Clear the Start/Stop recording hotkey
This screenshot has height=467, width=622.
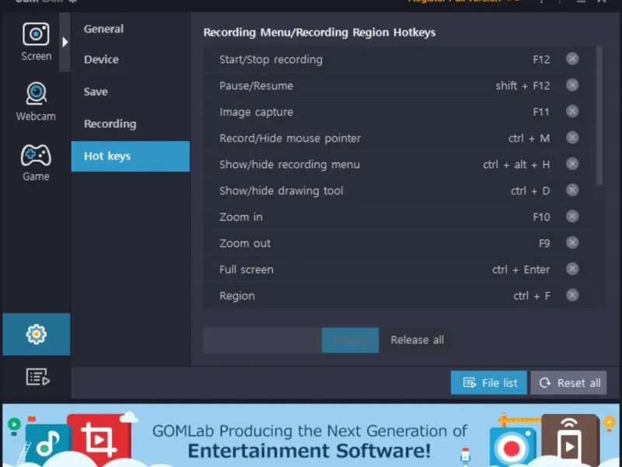coord(572,59)
